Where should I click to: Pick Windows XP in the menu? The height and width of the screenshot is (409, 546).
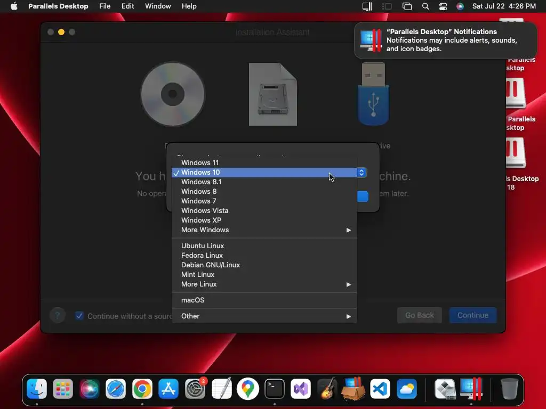pos(264,220)
